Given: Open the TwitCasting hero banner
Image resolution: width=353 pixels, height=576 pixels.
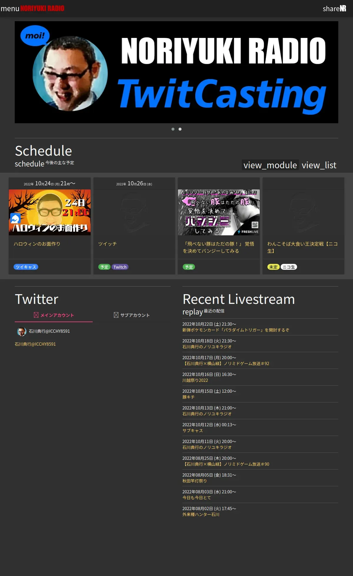Looking at the screenshot, I should (x=176, y=72).
